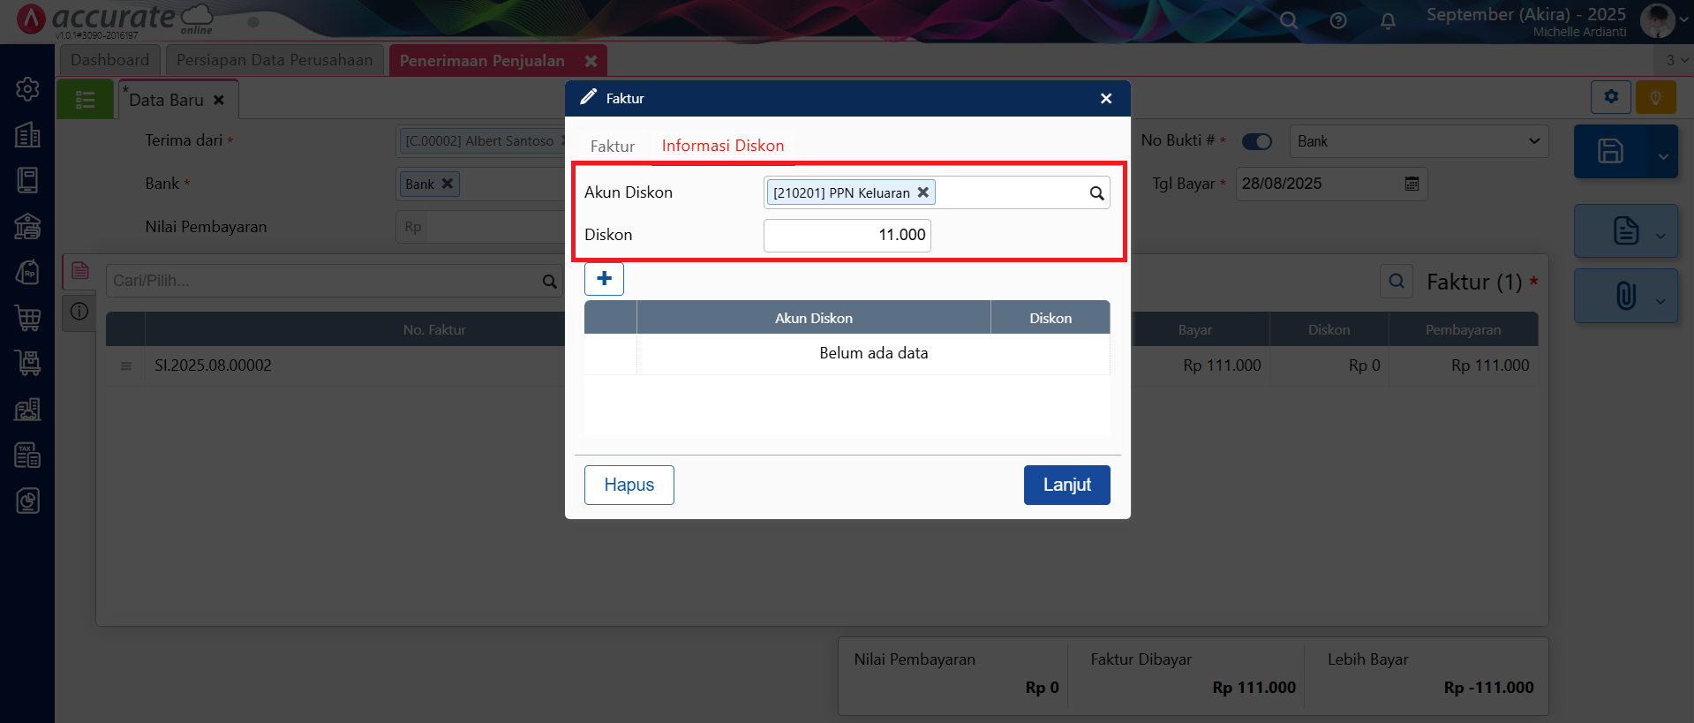Screen dimensions: 1694x723
Task: Open the Tgl Bayar calendar picker
Action: pyautogui.click(x=1412, y=184)
